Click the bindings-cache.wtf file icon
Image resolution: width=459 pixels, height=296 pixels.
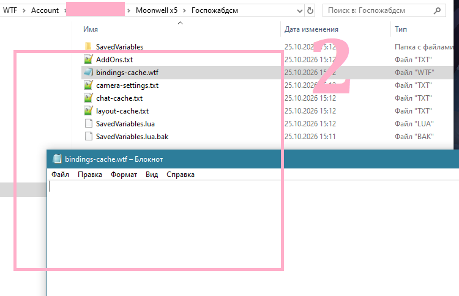coord(88,73)
